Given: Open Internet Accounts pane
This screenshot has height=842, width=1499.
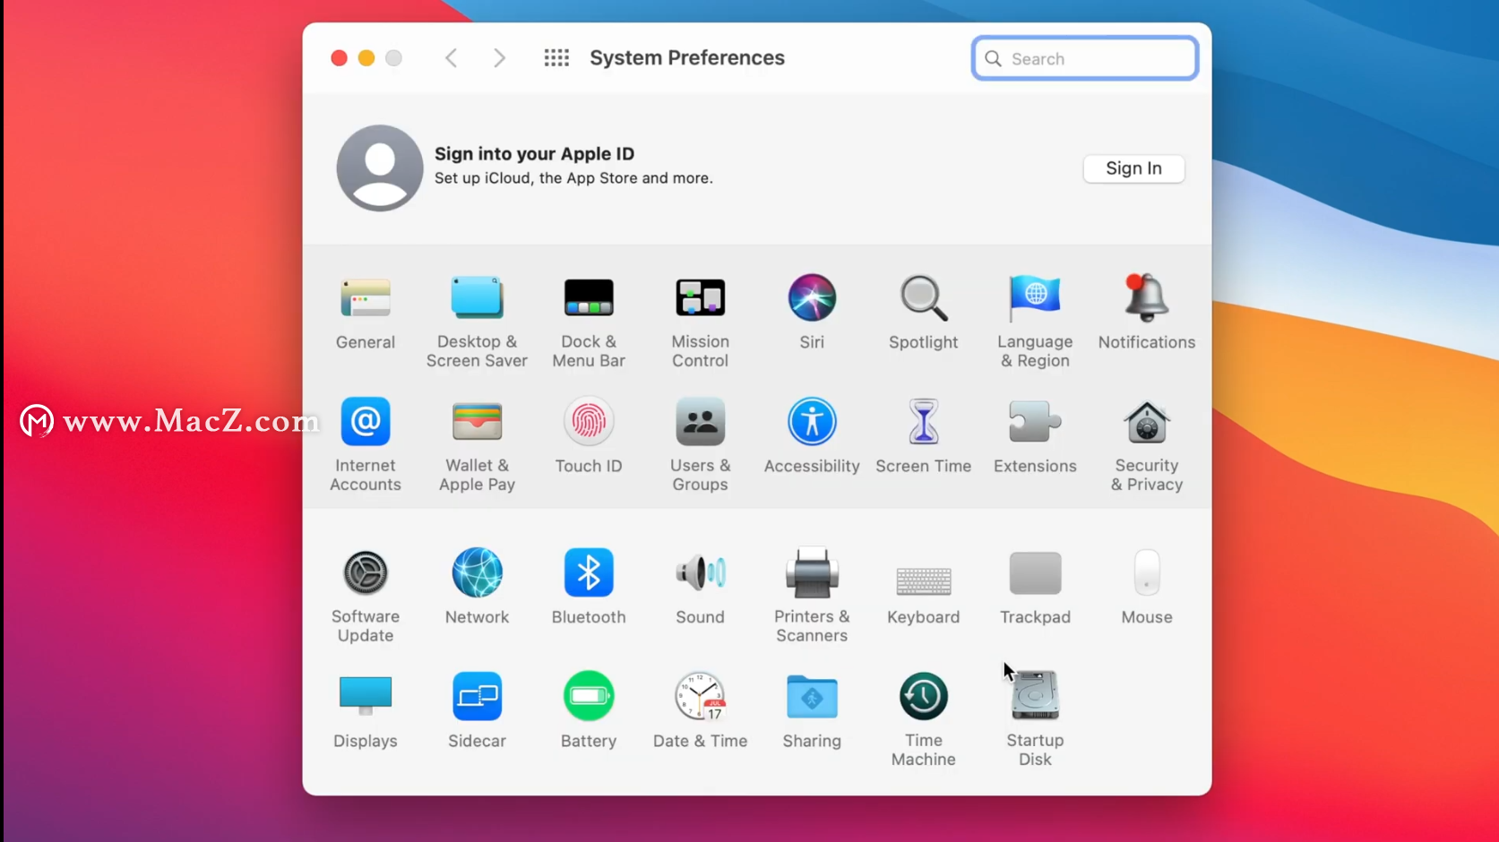Looking at the screenshot, I should 366,422.
